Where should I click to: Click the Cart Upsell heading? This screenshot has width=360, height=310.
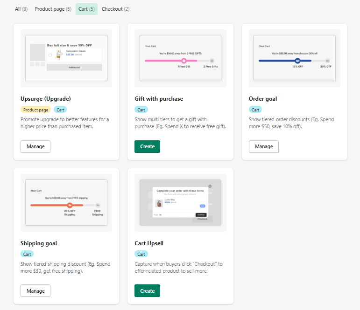pos(149,243)
